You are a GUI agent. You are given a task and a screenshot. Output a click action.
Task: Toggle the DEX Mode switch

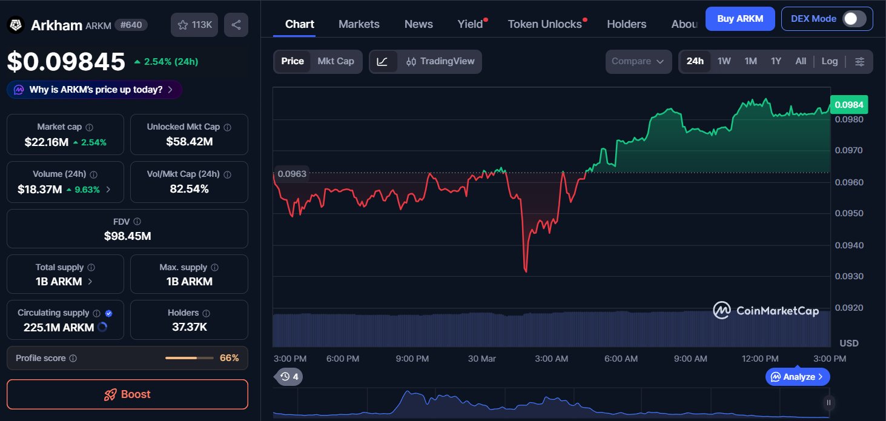pyautogui.click(x=854, y=19)
